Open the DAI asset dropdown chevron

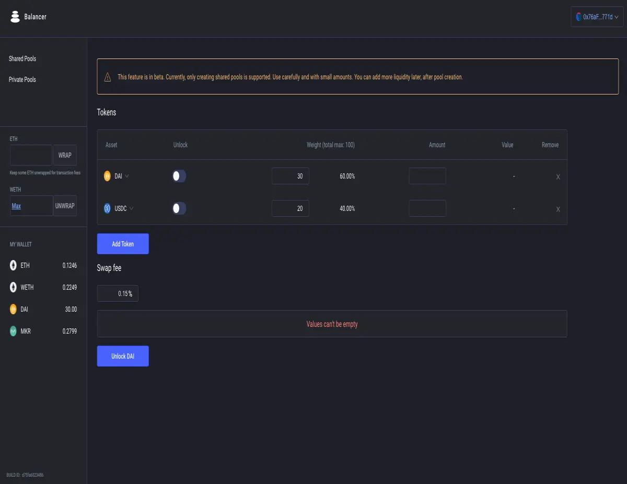click(x=127, y=176)
